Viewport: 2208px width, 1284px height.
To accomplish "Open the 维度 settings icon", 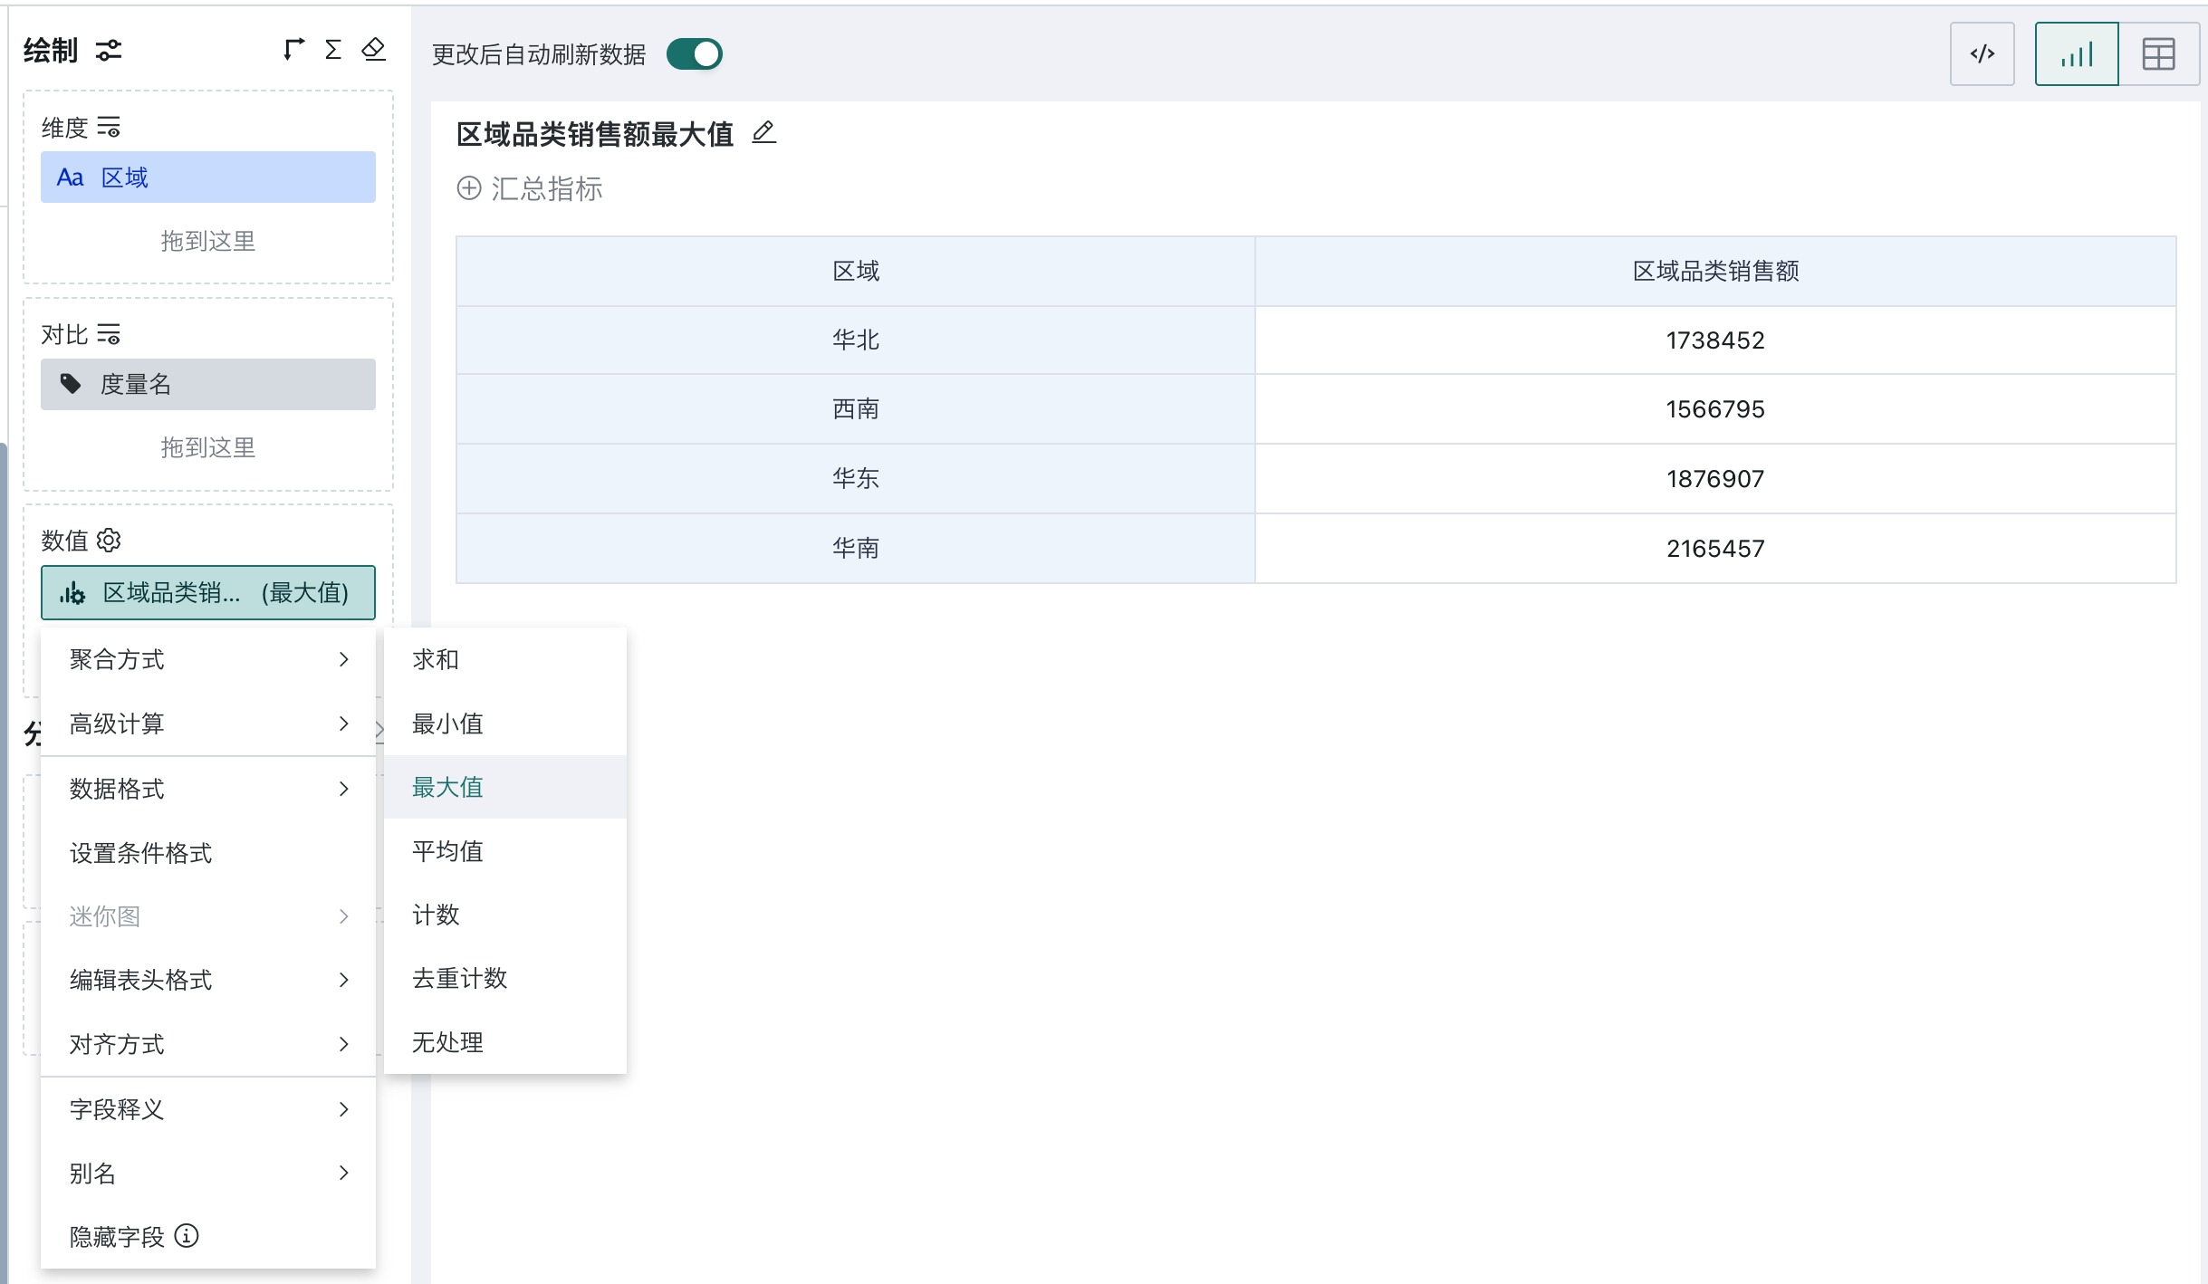I will tap(109, 128).
